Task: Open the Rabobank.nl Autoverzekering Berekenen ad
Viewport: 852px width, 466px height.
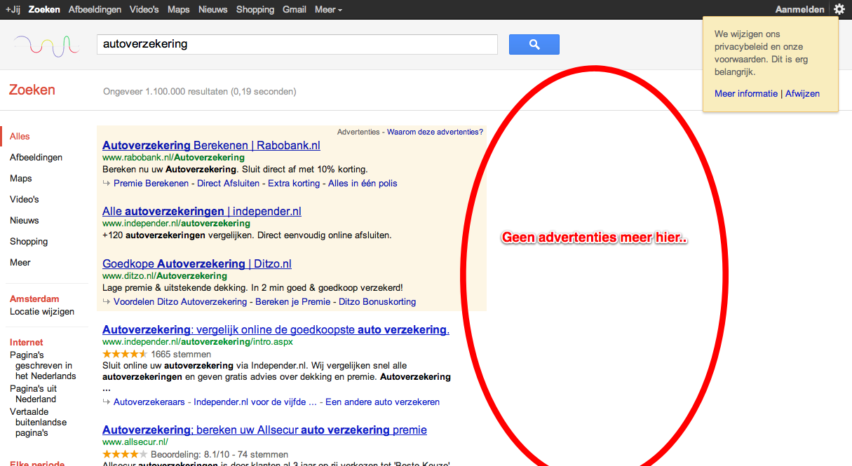Action: pos(211,146)
